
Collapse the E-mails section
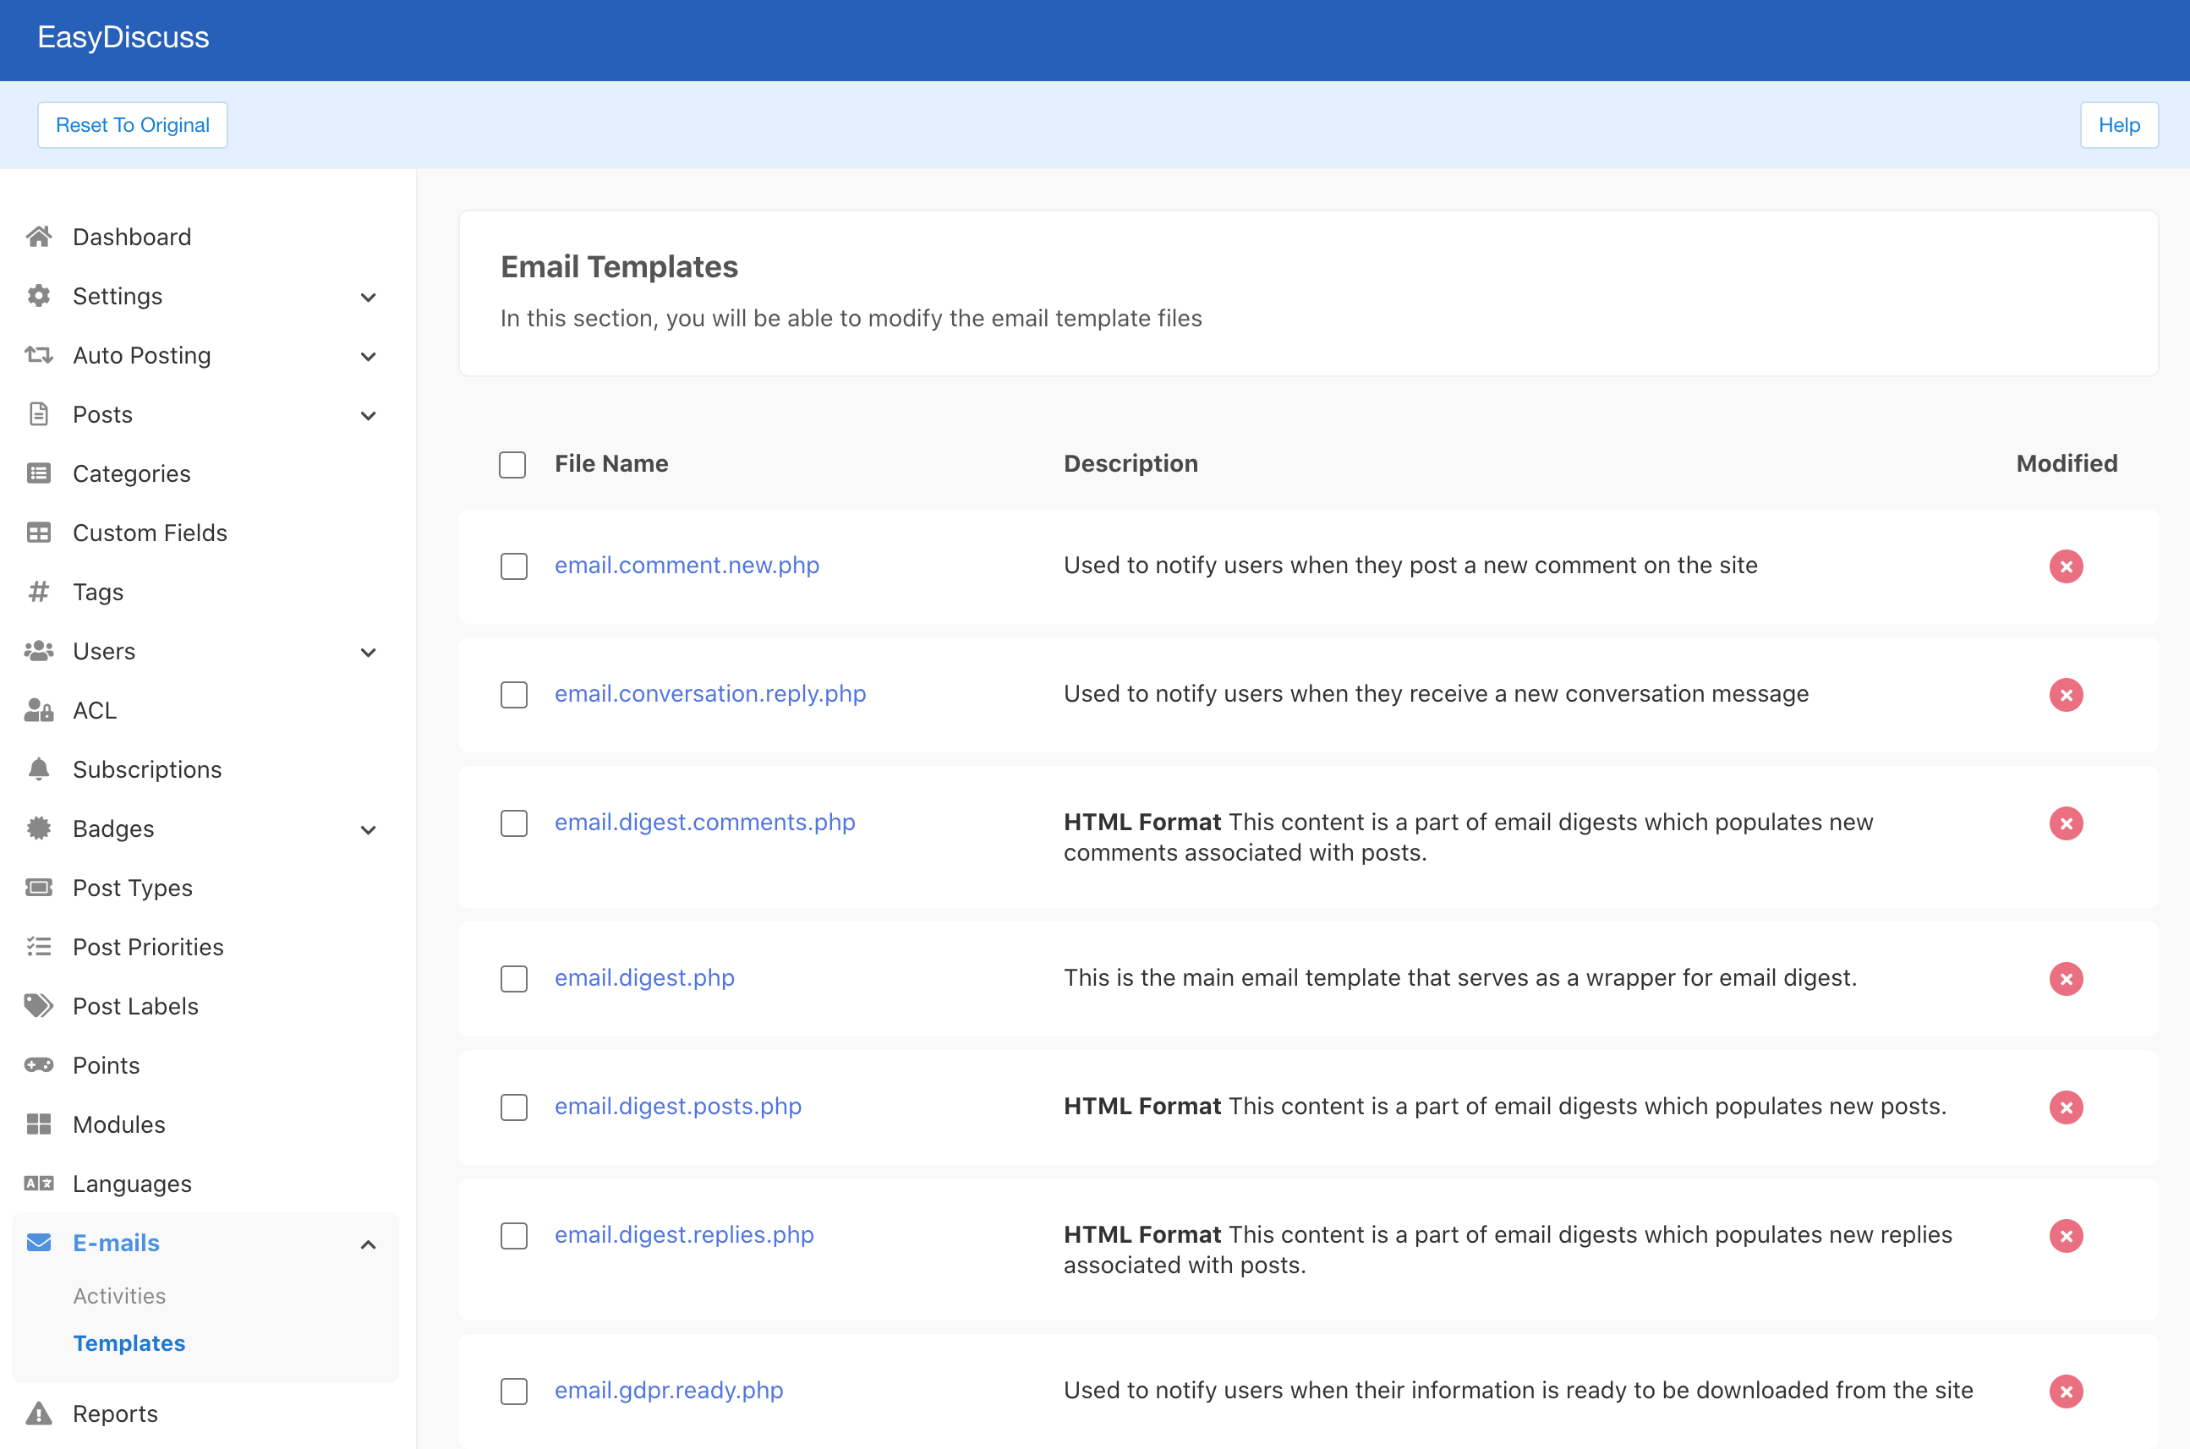click(368, 1244)
